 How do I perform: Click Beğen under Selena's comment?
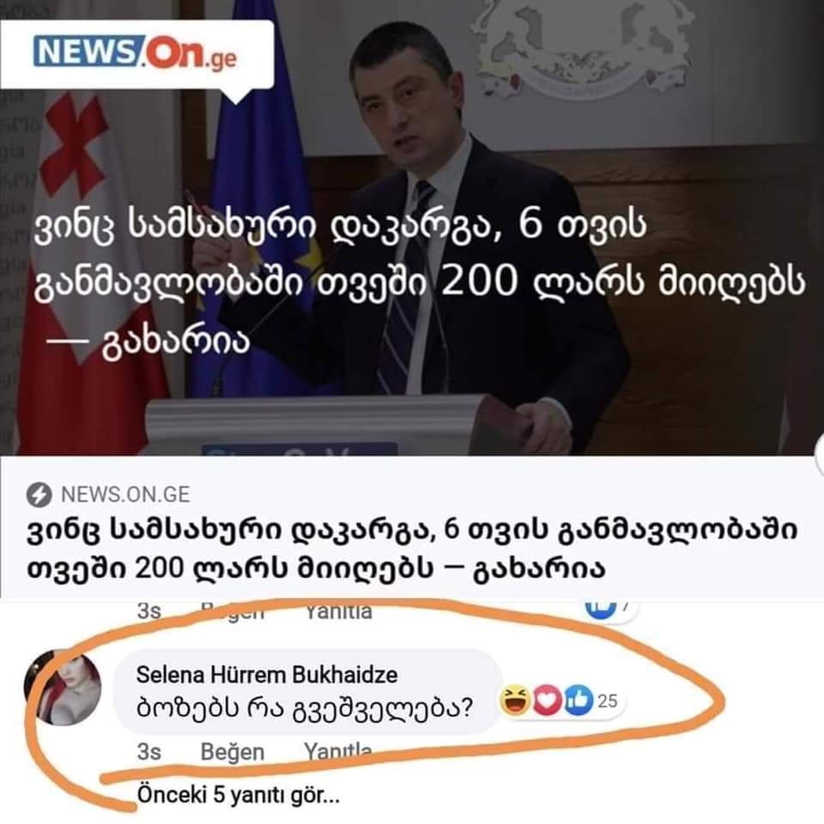(x=233, y=752)
